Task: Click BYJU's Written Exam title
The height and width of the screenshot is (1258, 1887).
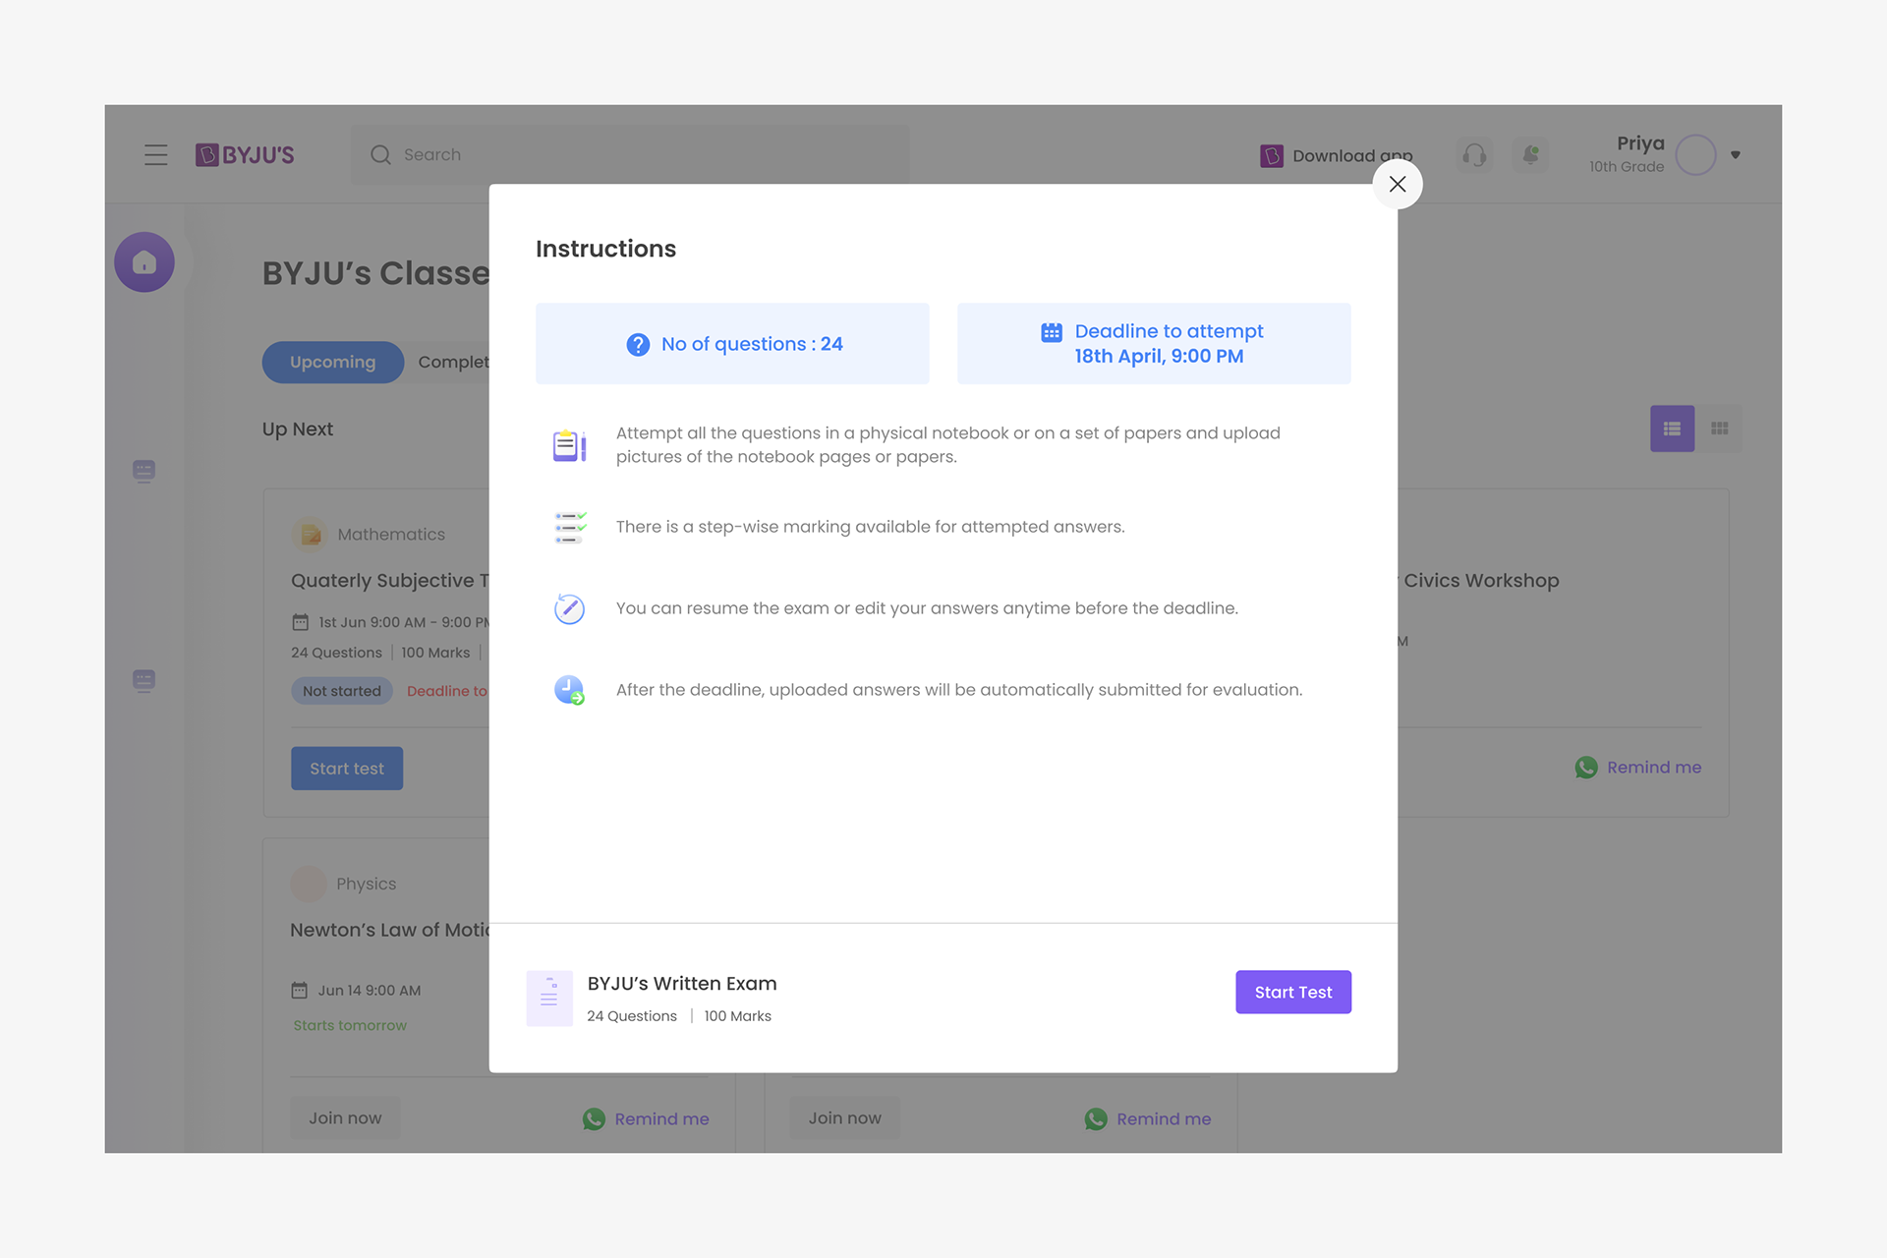Action: pos(682,984)
